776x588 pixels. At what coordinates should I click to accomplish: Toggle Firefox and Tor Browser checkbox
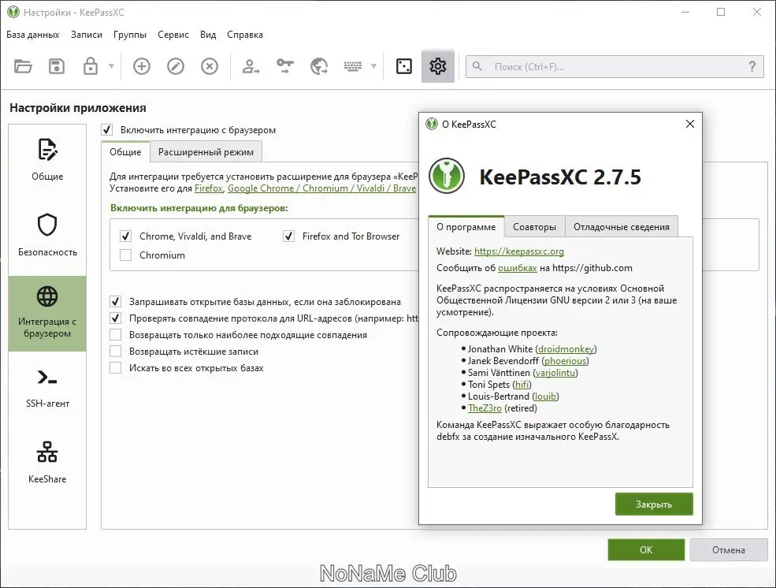pyautogui.click(x=288, y=236)
